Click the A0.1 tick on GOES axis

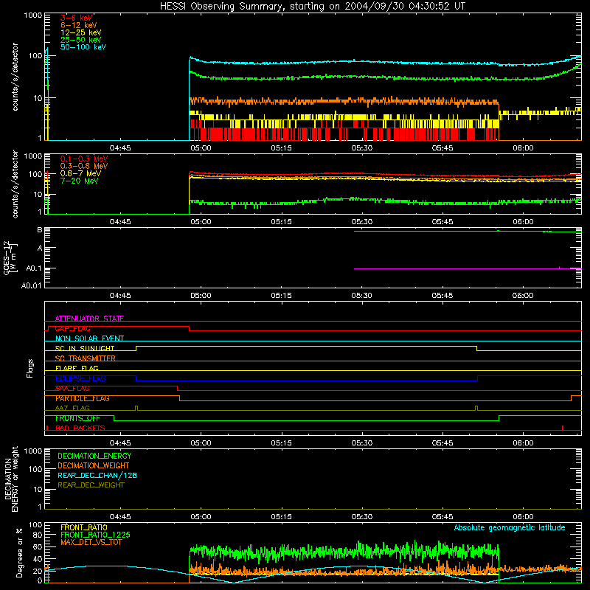(x=33, y=268)
